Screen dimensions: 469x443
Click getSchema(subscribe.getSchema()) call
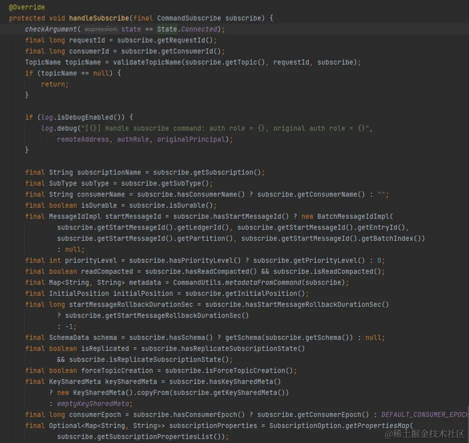289,338
